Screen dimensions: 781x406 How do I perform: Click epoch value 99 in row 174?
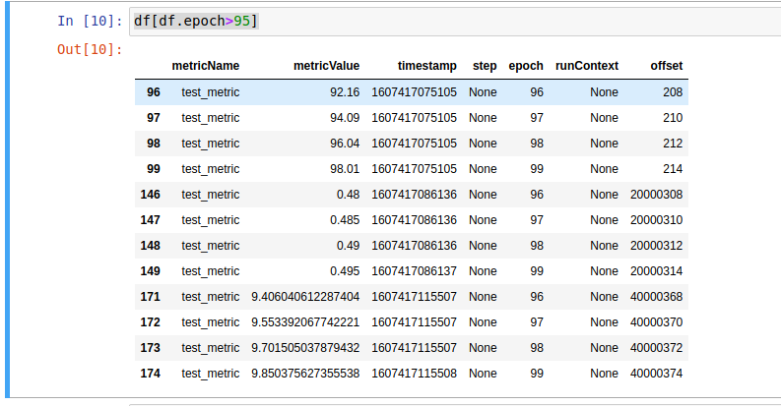pyautogui.click(x=537, y=374)
